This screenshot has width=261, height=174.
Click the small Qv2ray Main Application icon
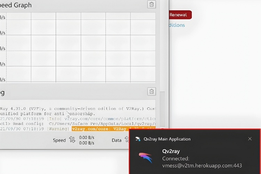coord(138,139)
